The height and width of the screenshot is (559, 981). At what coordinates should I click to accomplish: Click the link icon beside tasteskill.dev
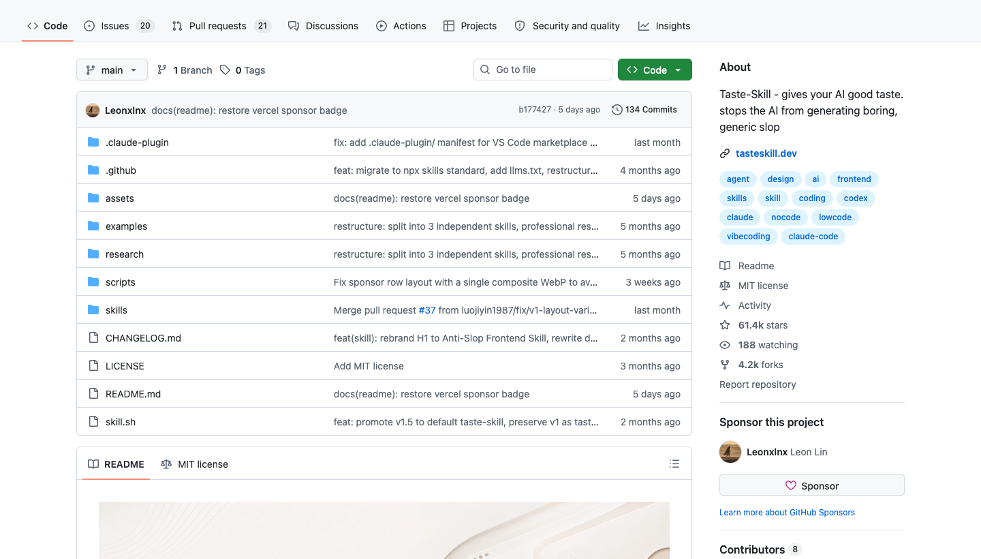(x=725, y=154)
